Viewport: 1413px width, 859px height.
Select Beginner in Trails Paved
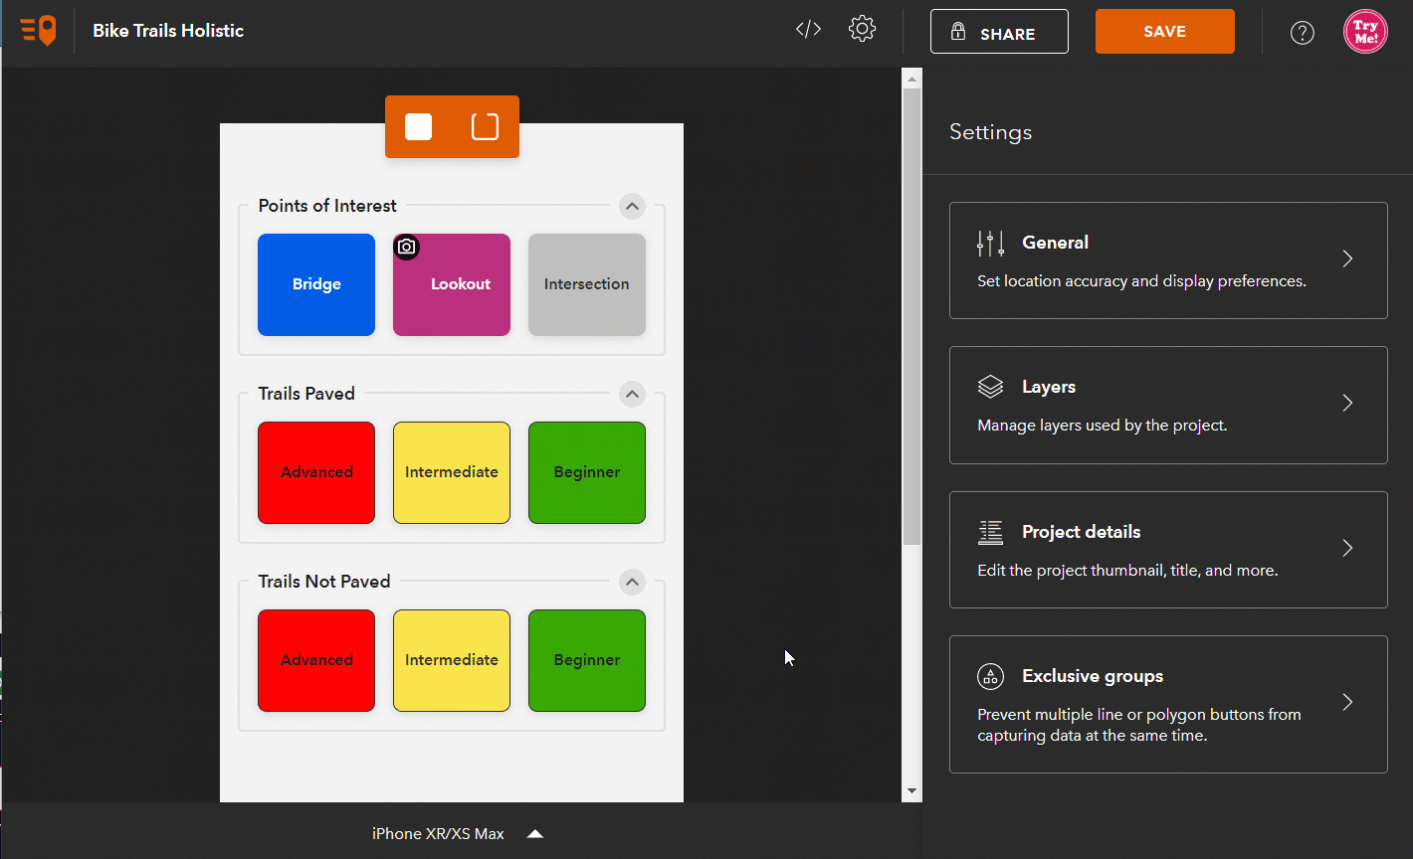tap(587, 472)
